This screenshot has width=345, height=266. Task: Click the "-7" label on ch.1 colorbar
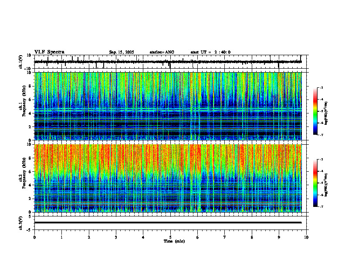click(321, 135)
